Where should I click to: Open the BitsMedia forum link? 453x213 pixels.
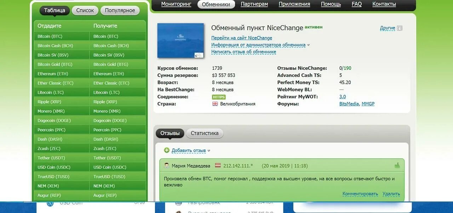349,104
